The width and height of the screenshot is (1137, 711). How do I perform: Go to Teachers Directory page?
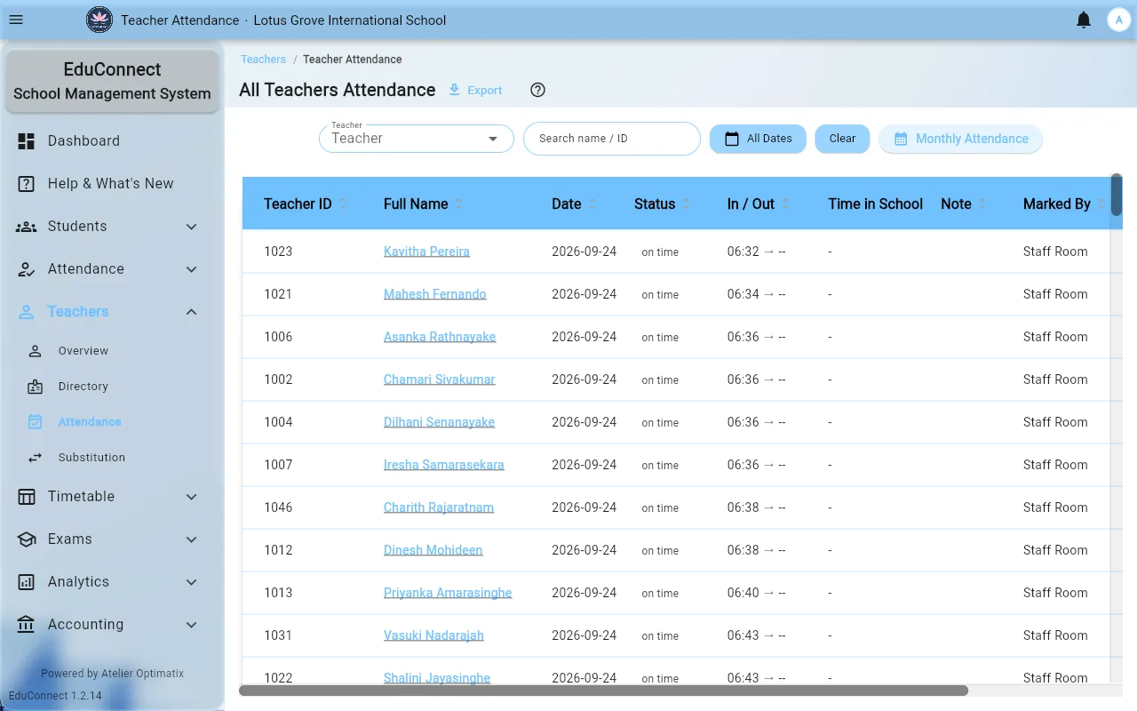tap(113, 386)
